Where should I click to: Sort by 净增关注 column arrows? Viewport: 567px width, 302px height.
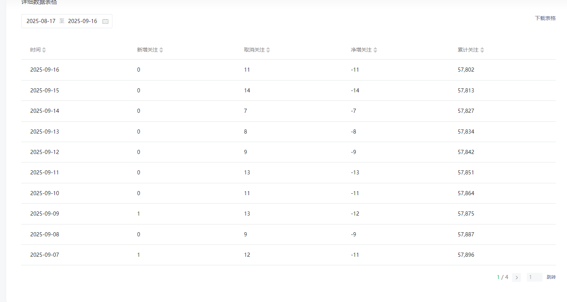pyautogui.click(x=375, y=50)
